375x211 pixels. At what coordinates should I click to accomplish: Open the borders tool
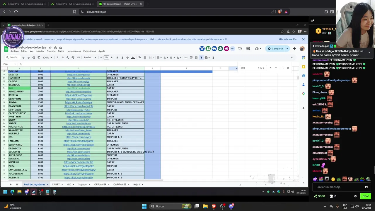tap(145, 58)
